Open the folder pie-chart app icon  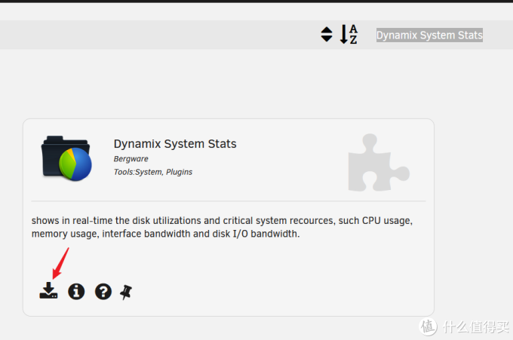66,158
